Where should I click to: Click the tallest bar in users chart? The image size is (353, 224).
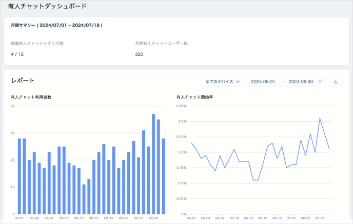[153, 164]
